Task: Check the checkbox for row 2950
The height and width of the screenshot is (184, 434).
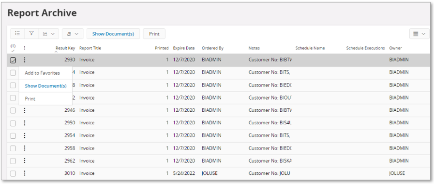Action: 13,123
